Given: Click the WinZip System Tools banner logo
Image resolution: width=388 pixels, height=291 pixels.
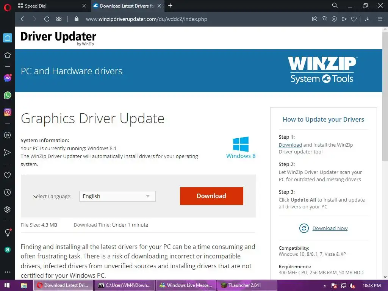Looking at the screenshot, I should click(322, 70).
